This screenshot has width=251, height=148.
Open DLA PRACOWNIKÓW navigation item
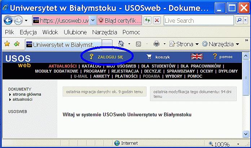coord(201,66)
